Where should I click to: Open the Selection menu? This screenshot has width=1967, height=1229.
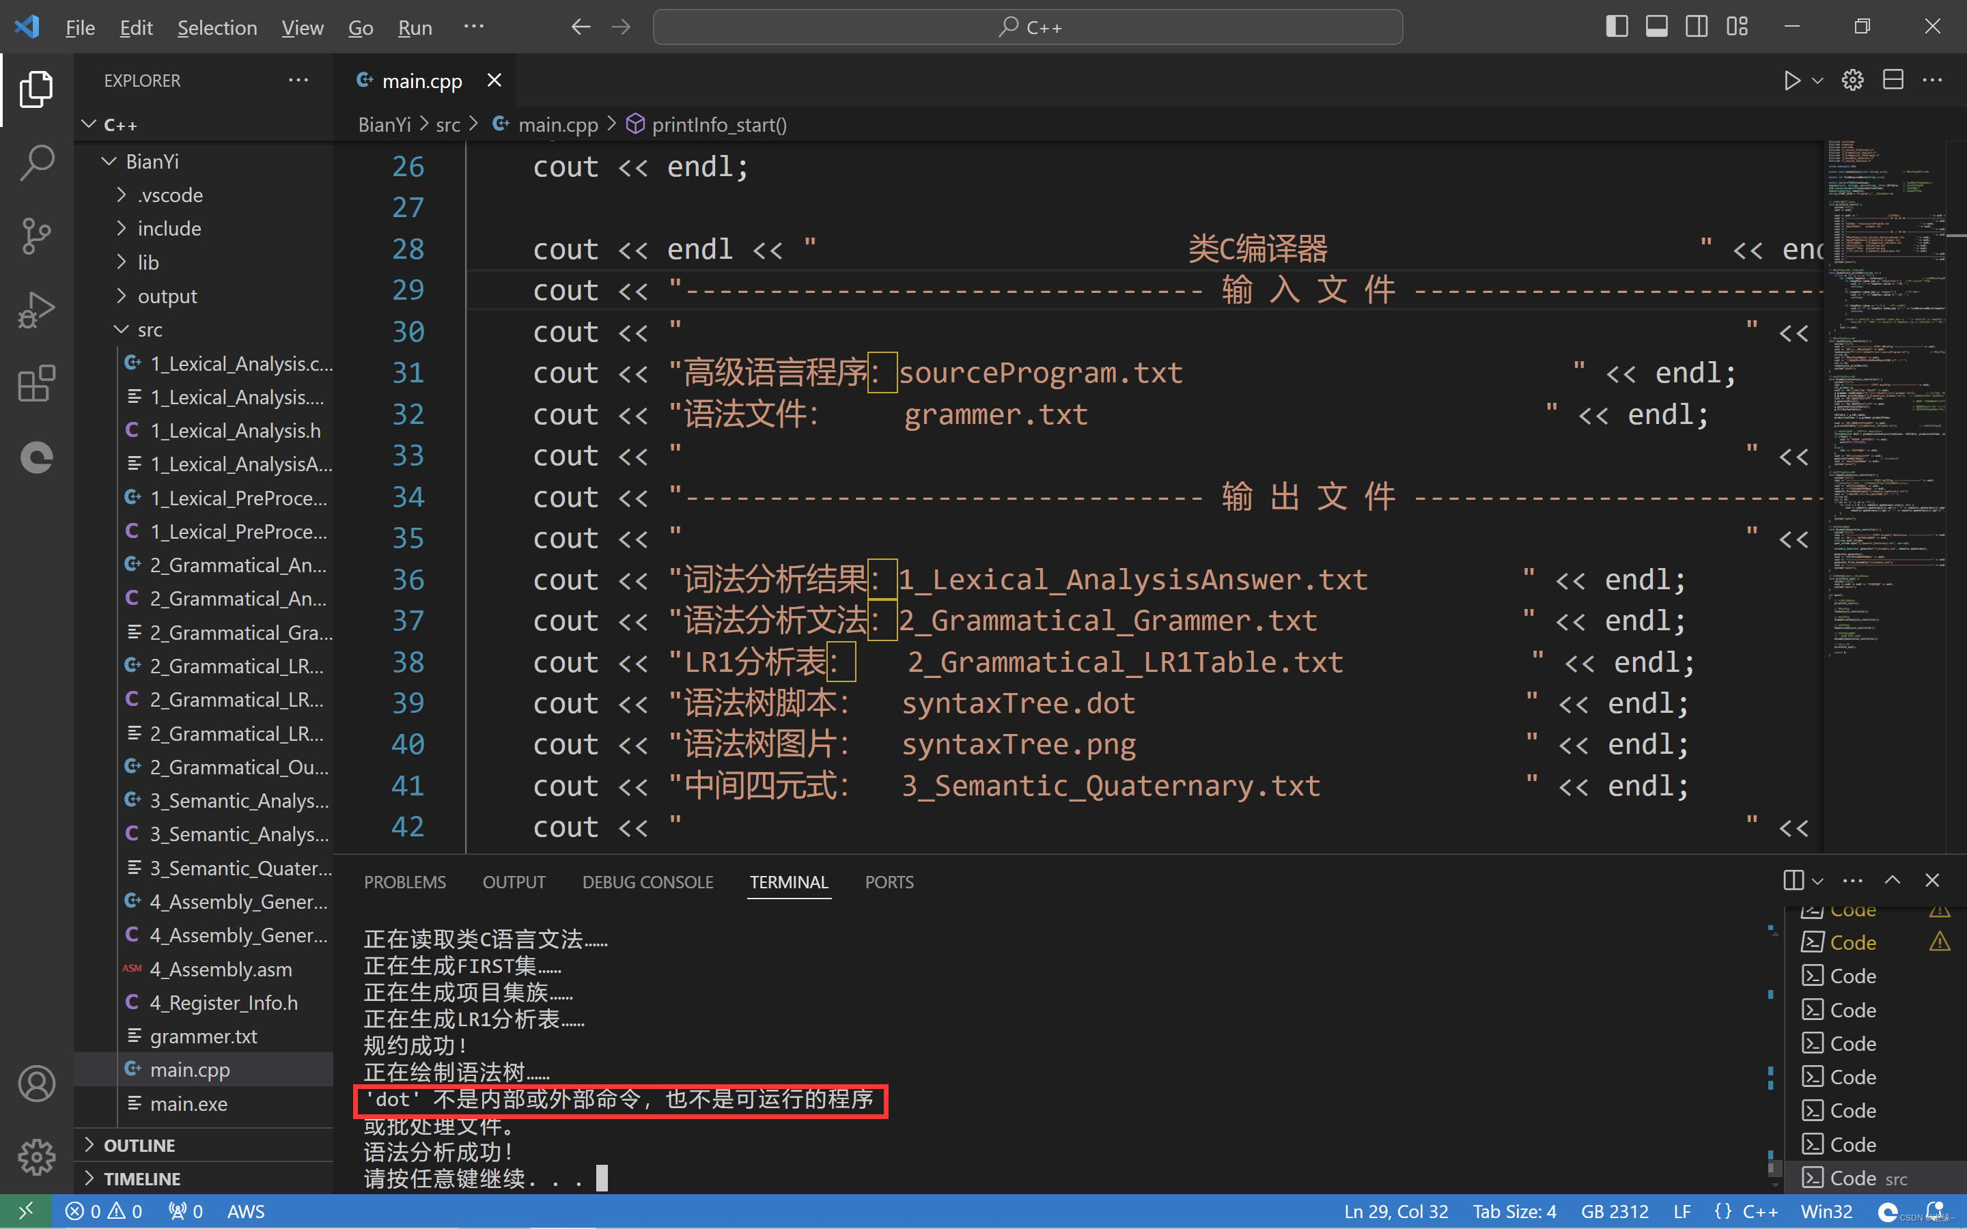[217, 27]
